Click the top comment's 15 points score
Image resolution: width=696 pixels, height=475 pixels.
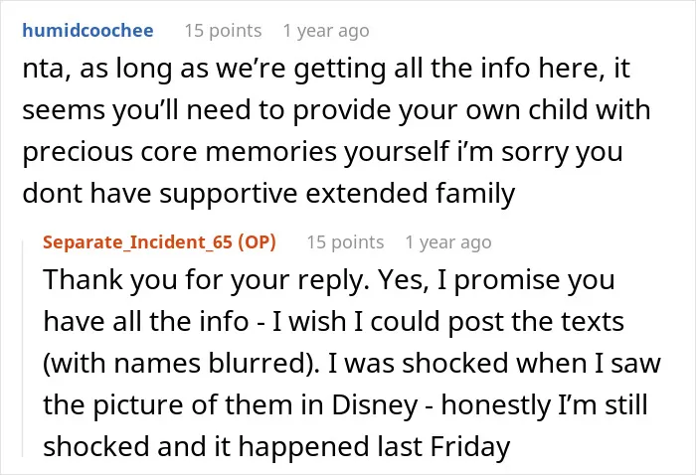(x=223, y=31)
